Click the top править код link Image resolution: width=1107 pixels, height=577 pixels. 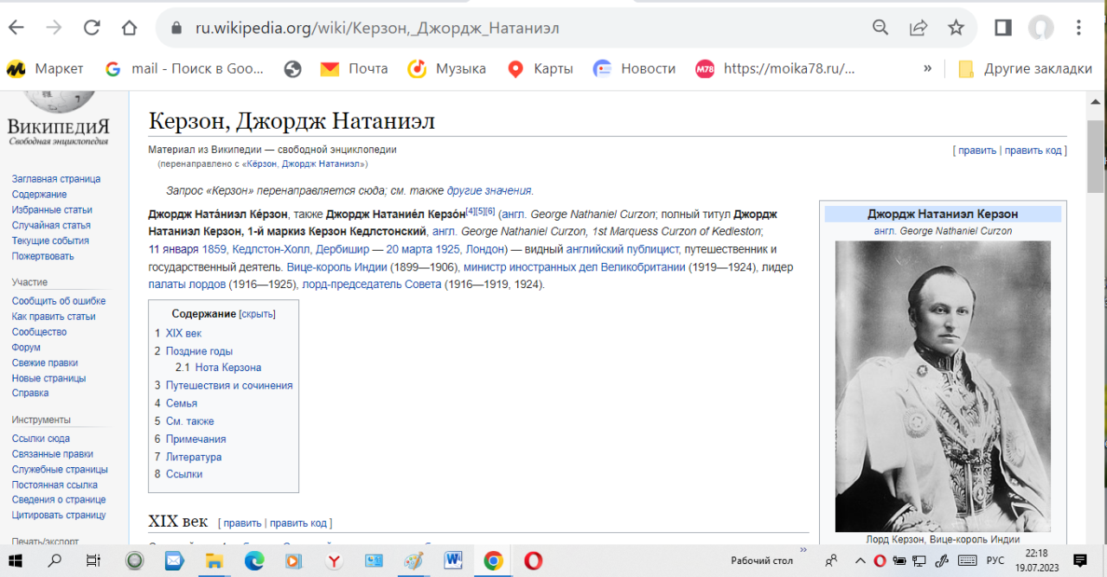1033,151
